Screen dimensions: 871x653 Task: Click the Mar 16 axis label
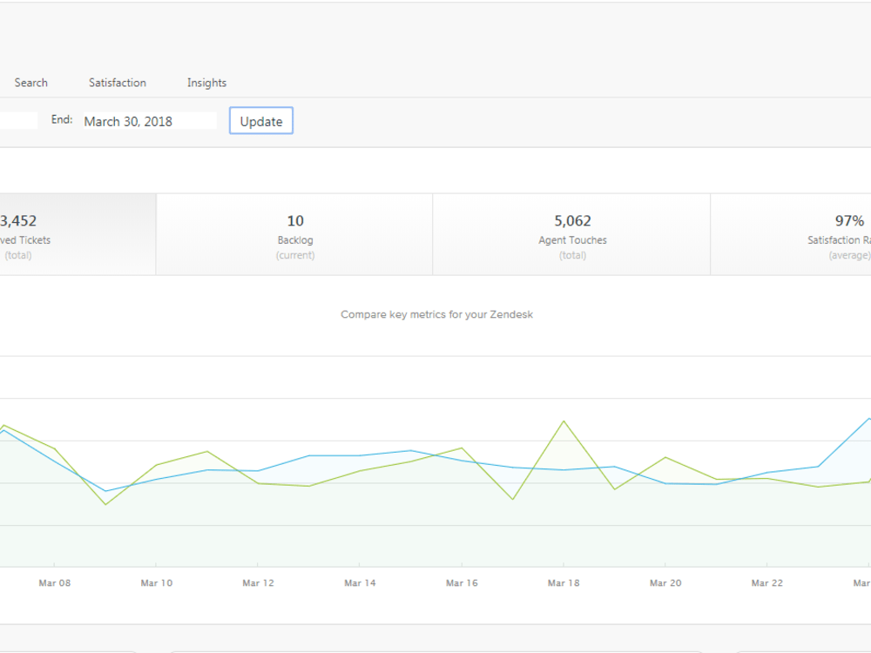[x=462, y=583]
